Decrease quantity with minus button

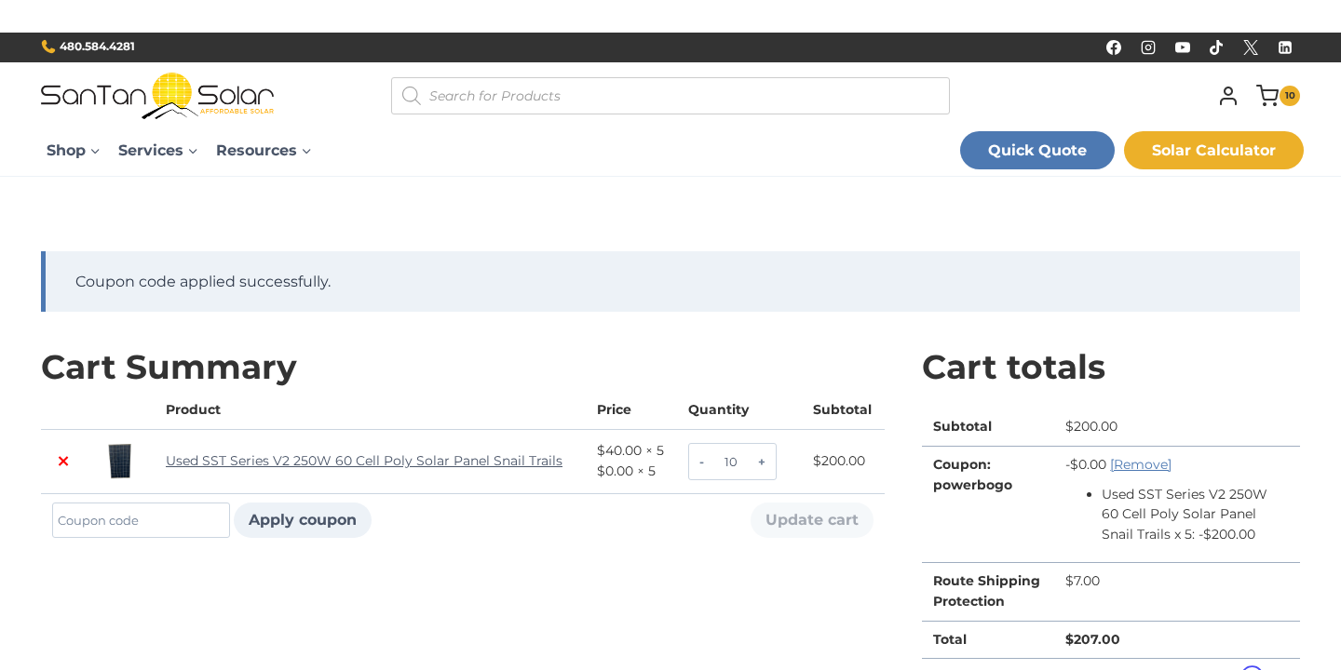pos(701,462)
